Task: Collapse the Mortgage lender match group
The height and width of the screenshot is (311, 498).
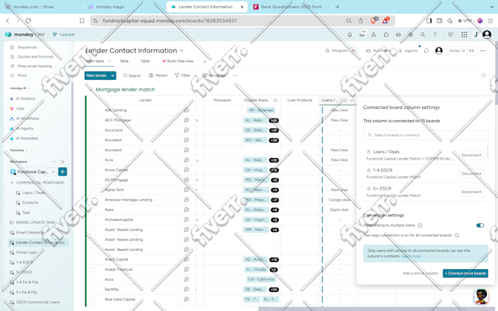Action: click(x=91, y=90)
